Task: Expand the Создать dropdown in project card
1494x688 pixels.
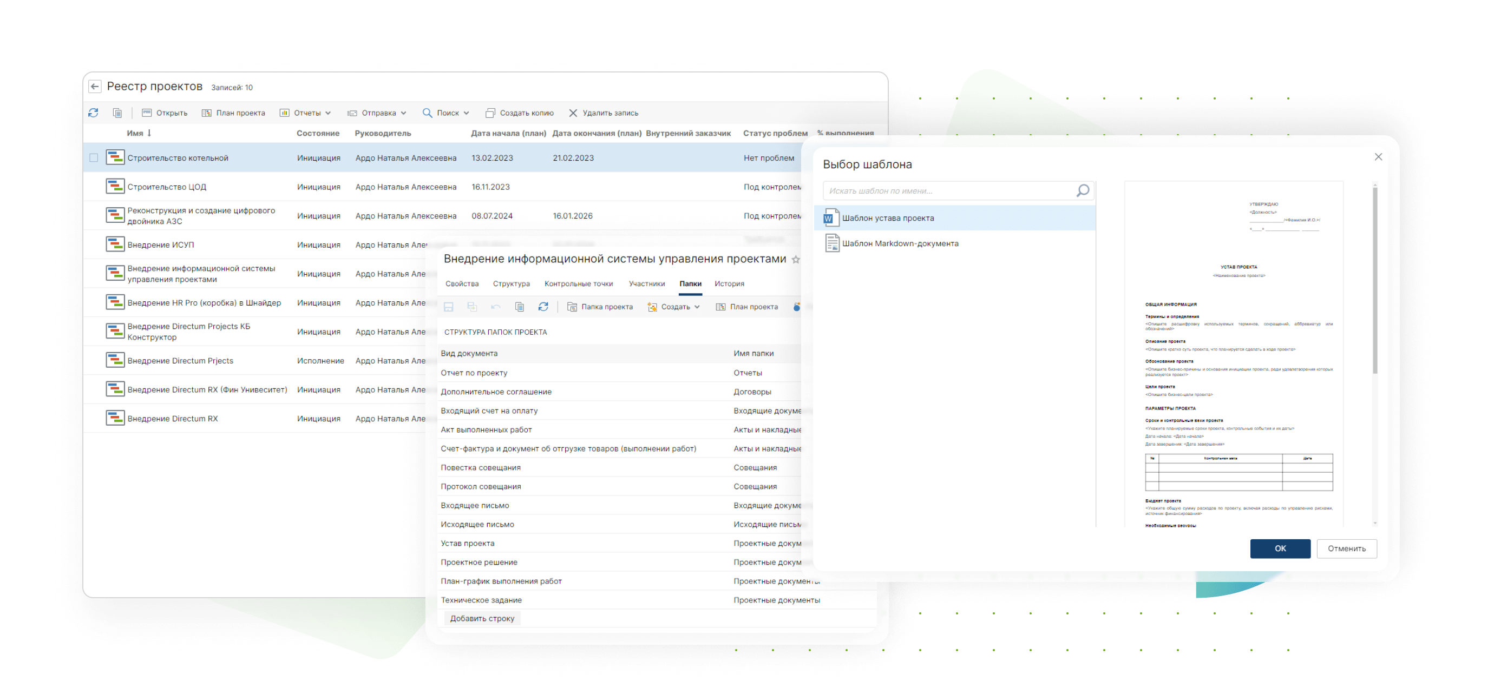Action: click(674, 307)
